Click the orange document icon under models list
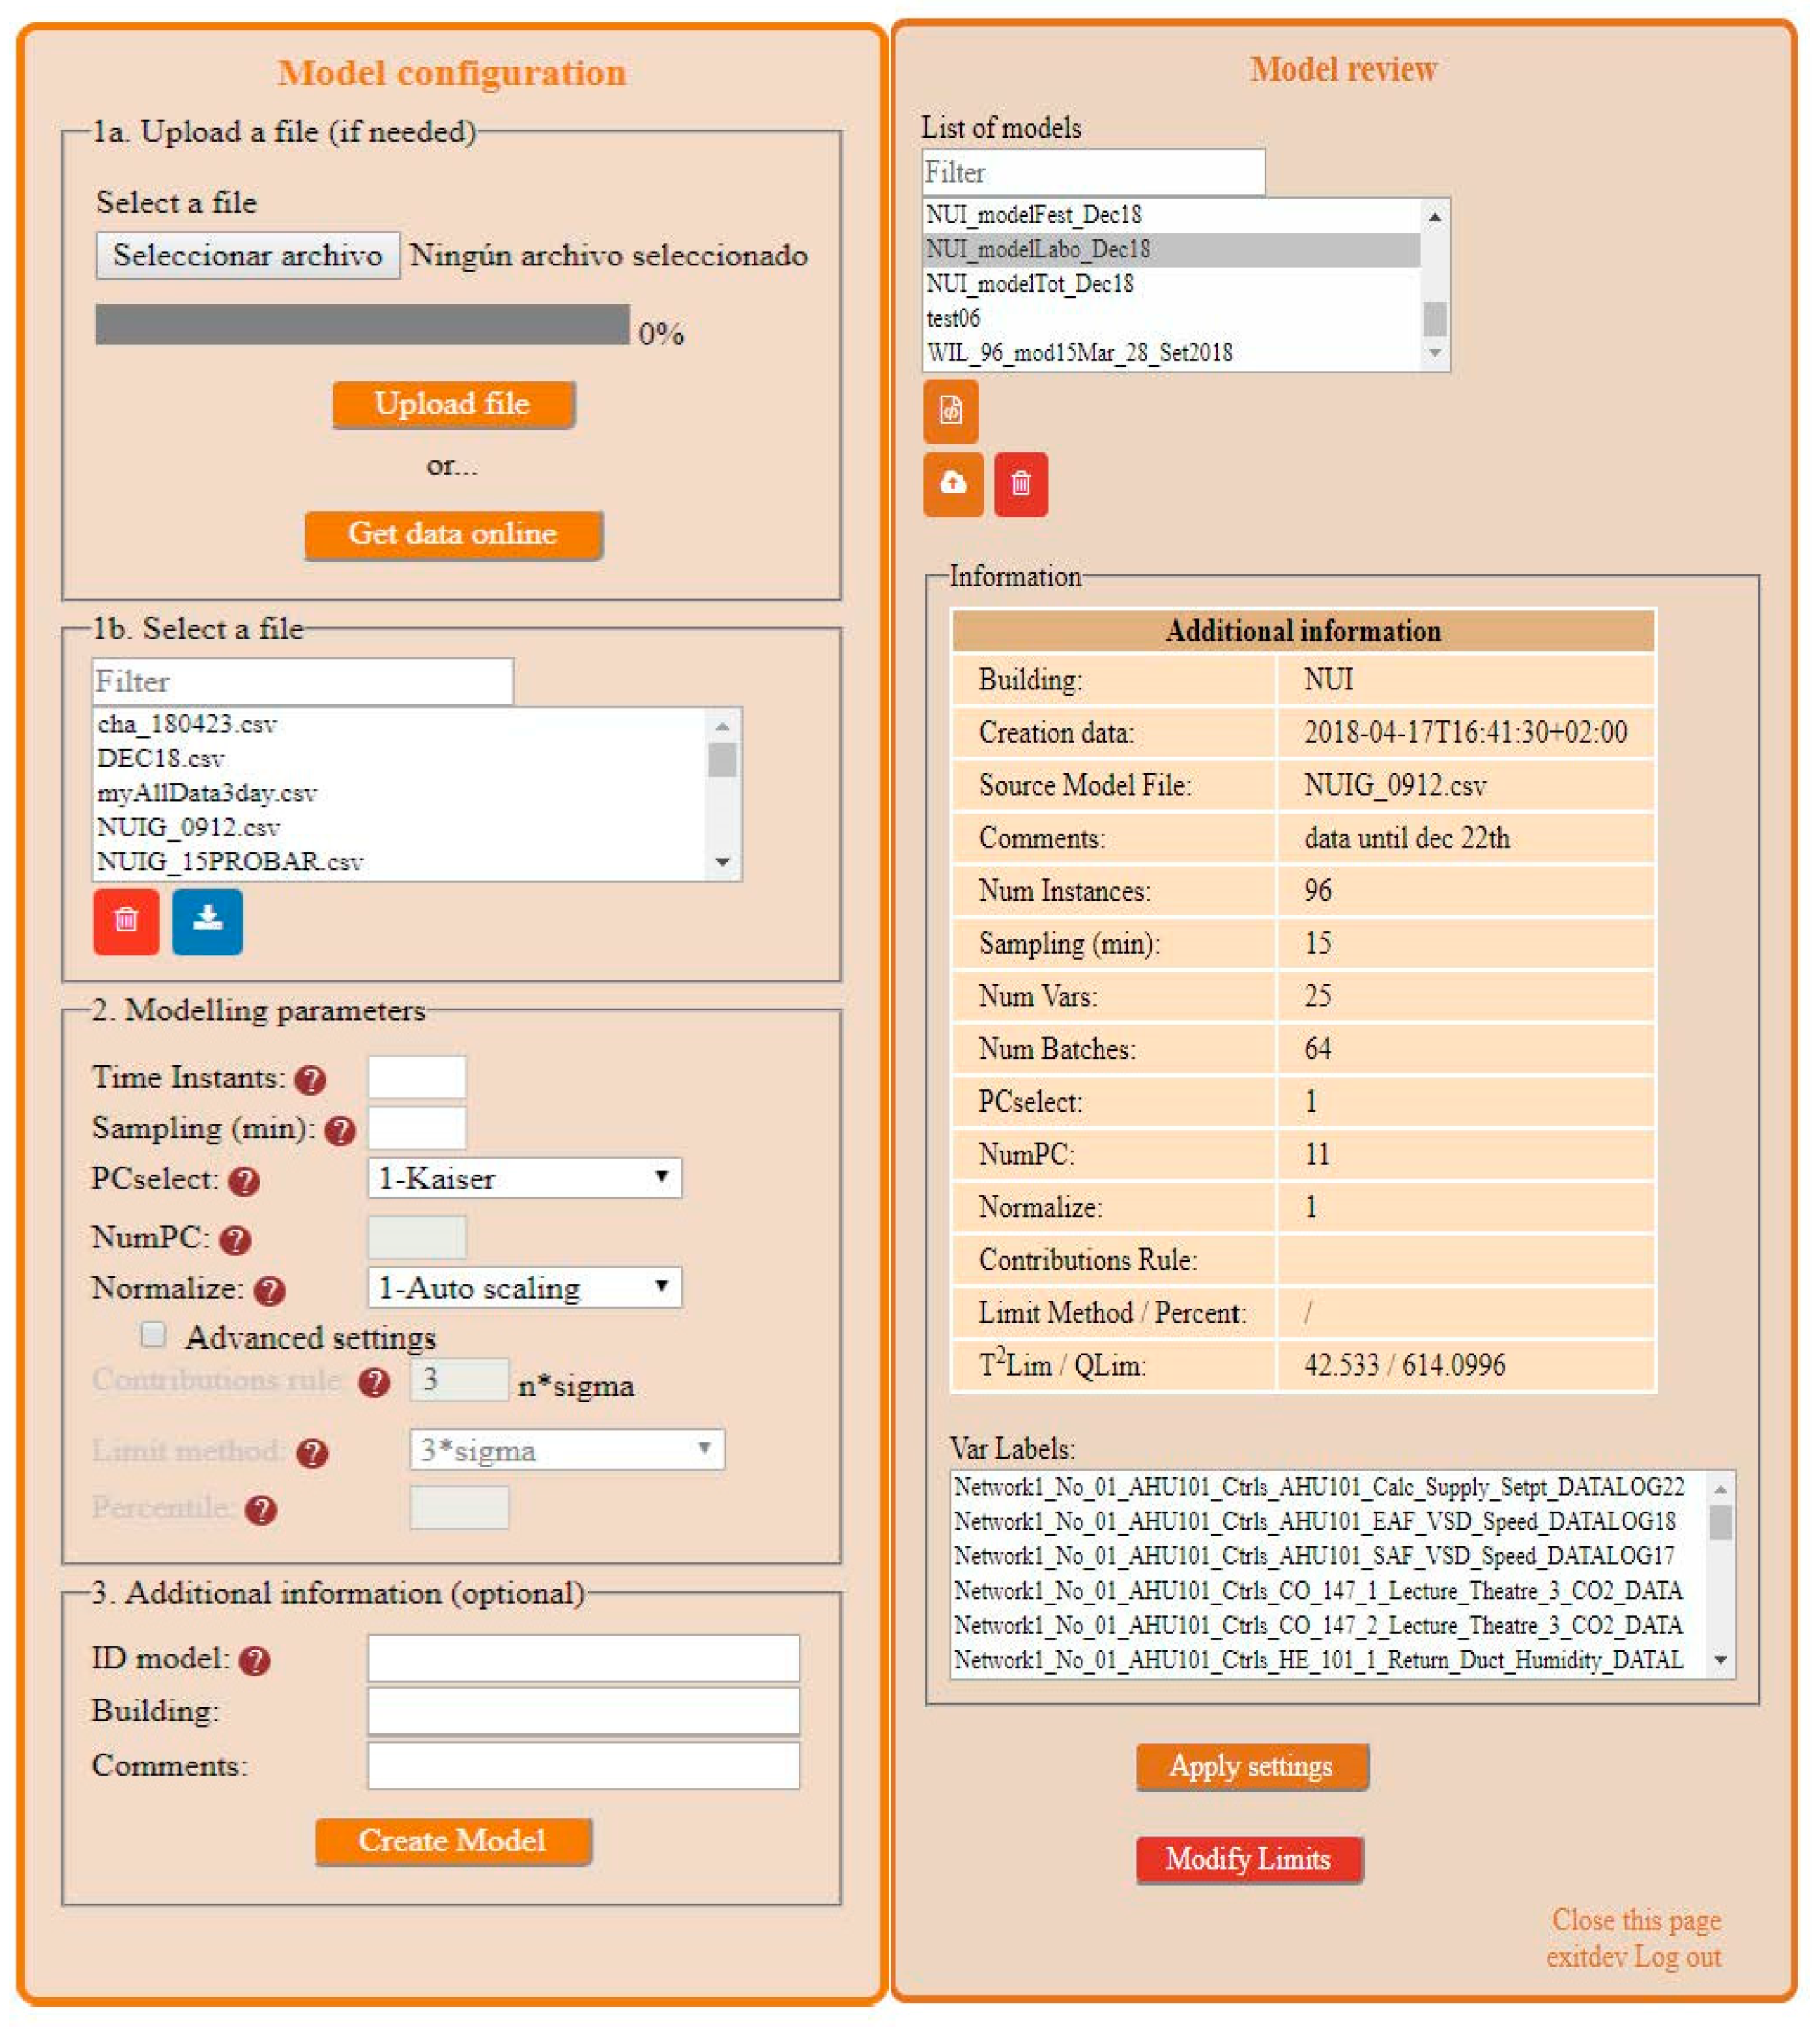This screenshot has width=1820, height=2027. click(x=950, y=410)
